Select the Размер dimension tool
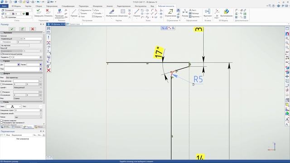This screenshot has height=163, width=290. coord(185,13)
